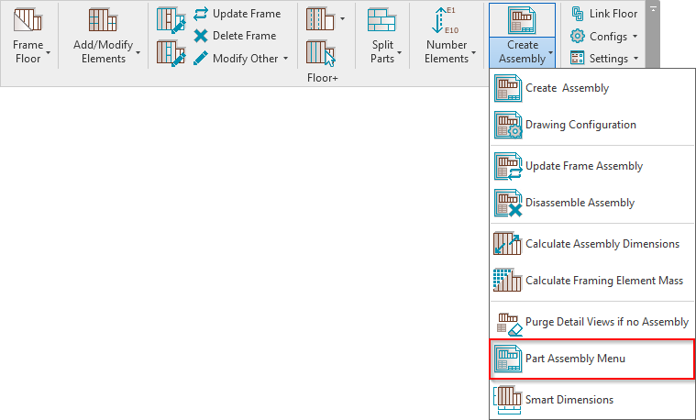696x420 pixels.
Task: Click the Delete Frame X icon
Action: (201, 36)
